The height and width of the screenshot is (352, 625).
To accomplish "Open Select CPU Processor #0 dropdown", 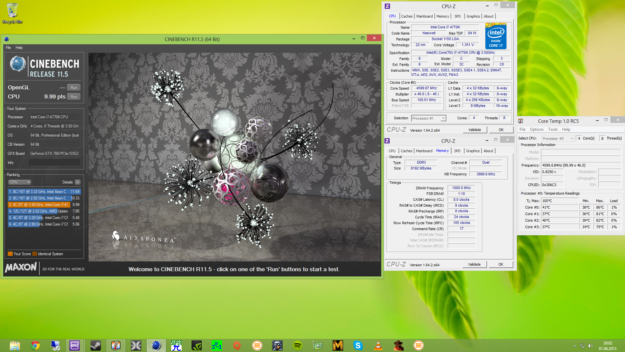I will (x=558, y=139).
